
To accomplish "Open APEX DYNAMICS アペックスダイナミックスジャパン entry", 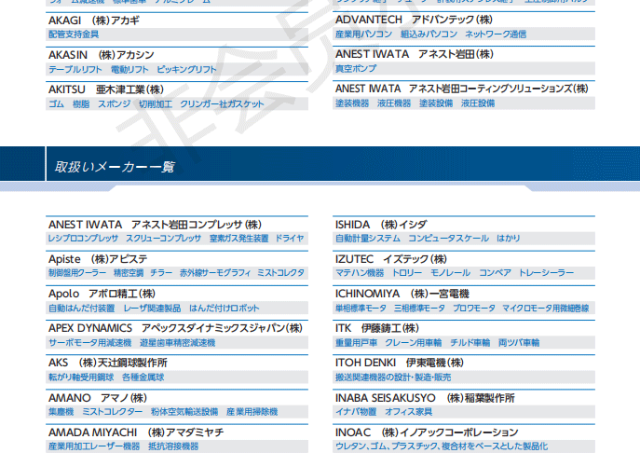I will [175, 328].
